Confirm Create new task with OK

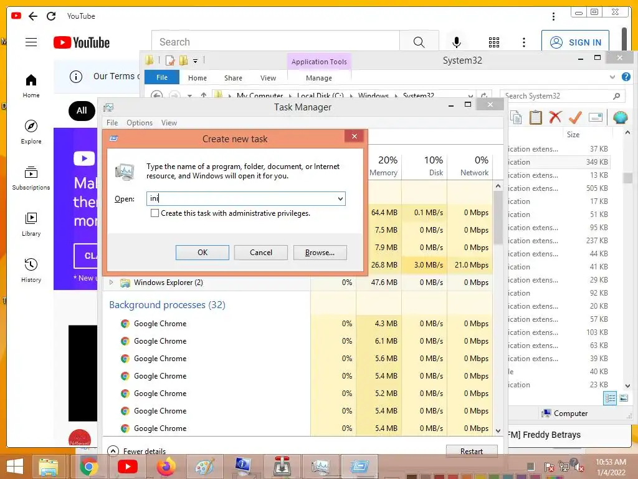tap(202, 253)
